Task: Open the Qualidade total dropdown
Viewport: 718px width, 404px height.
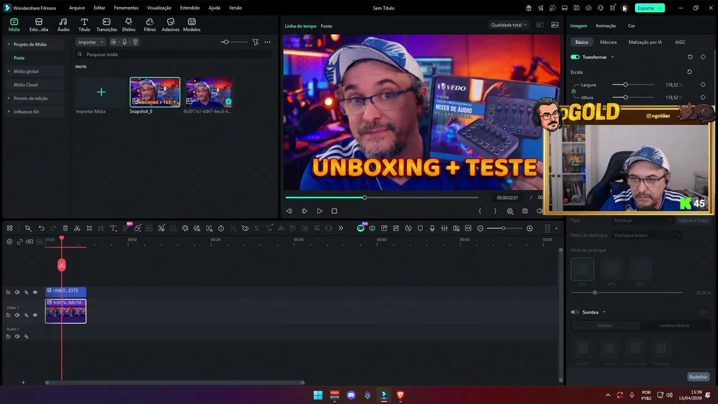Action: coord(509,25)
